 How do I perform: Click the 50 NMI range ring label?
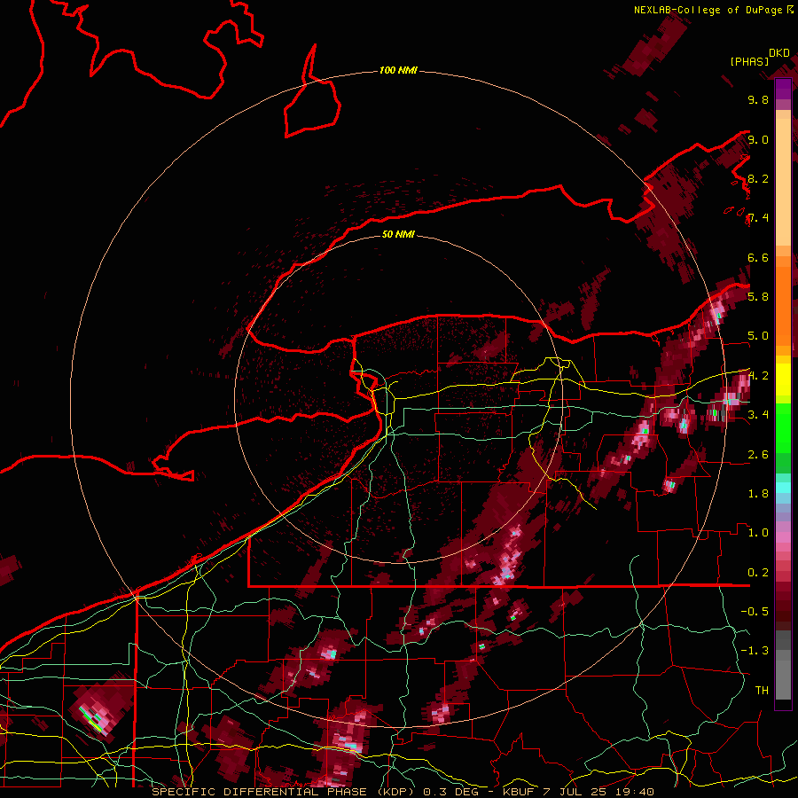(398, 234)
